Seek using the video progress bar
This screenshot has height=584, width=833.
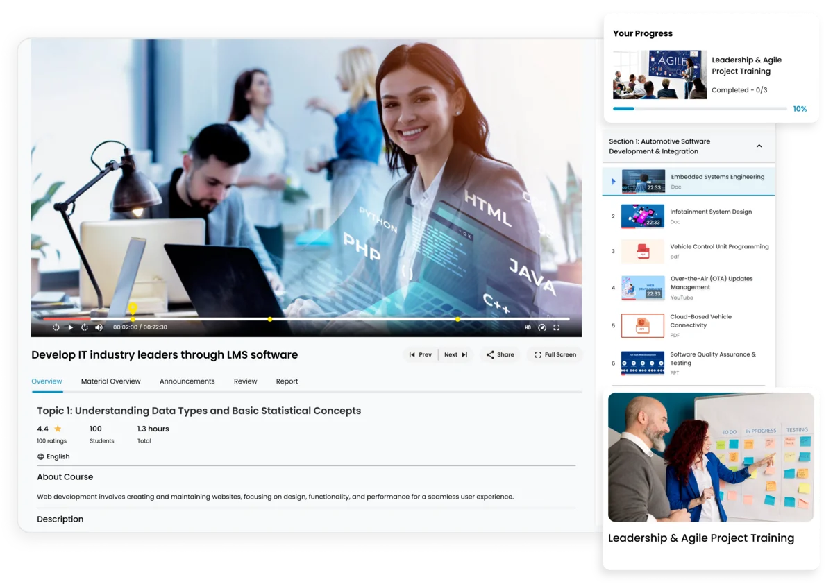305,318
